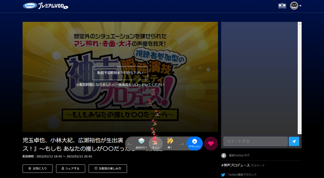This screenshot has height=178, width=324.
Task: Click the 番組Twitterタグ hashtag icon
Action: click(224, 155)
